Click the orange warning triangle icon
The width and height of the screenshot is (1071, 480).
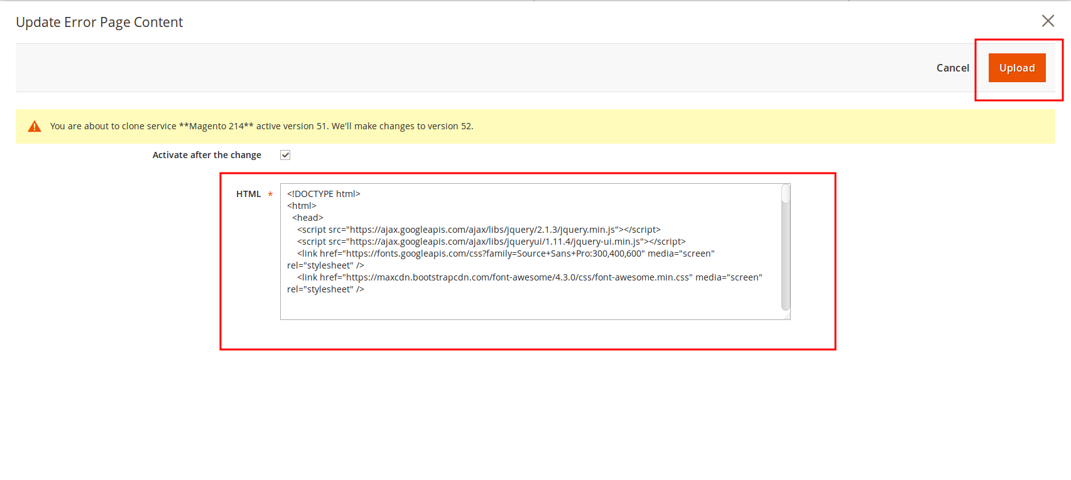pyautogui.click(x=35, y=127)
